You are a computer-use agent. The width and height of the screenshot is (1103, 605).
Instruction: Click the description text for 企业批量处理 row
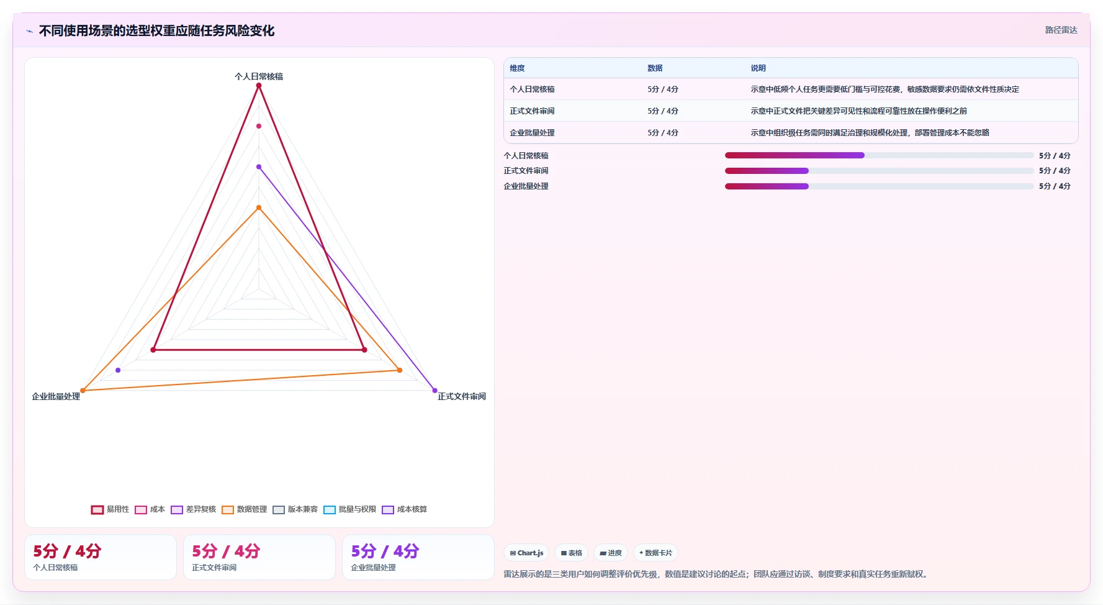pos(870,133)
